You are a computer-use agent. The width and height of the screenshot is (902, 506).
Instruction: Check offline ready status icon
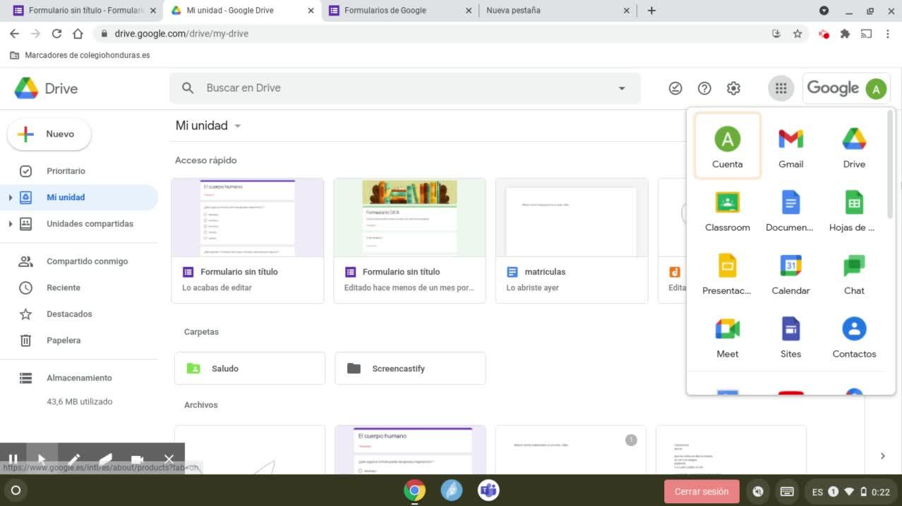tap(675, 88)
